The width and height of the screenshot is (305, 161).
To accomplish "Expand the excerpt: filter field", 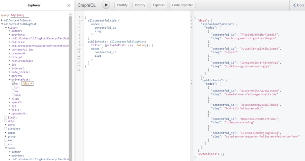I will pos(9,57).
